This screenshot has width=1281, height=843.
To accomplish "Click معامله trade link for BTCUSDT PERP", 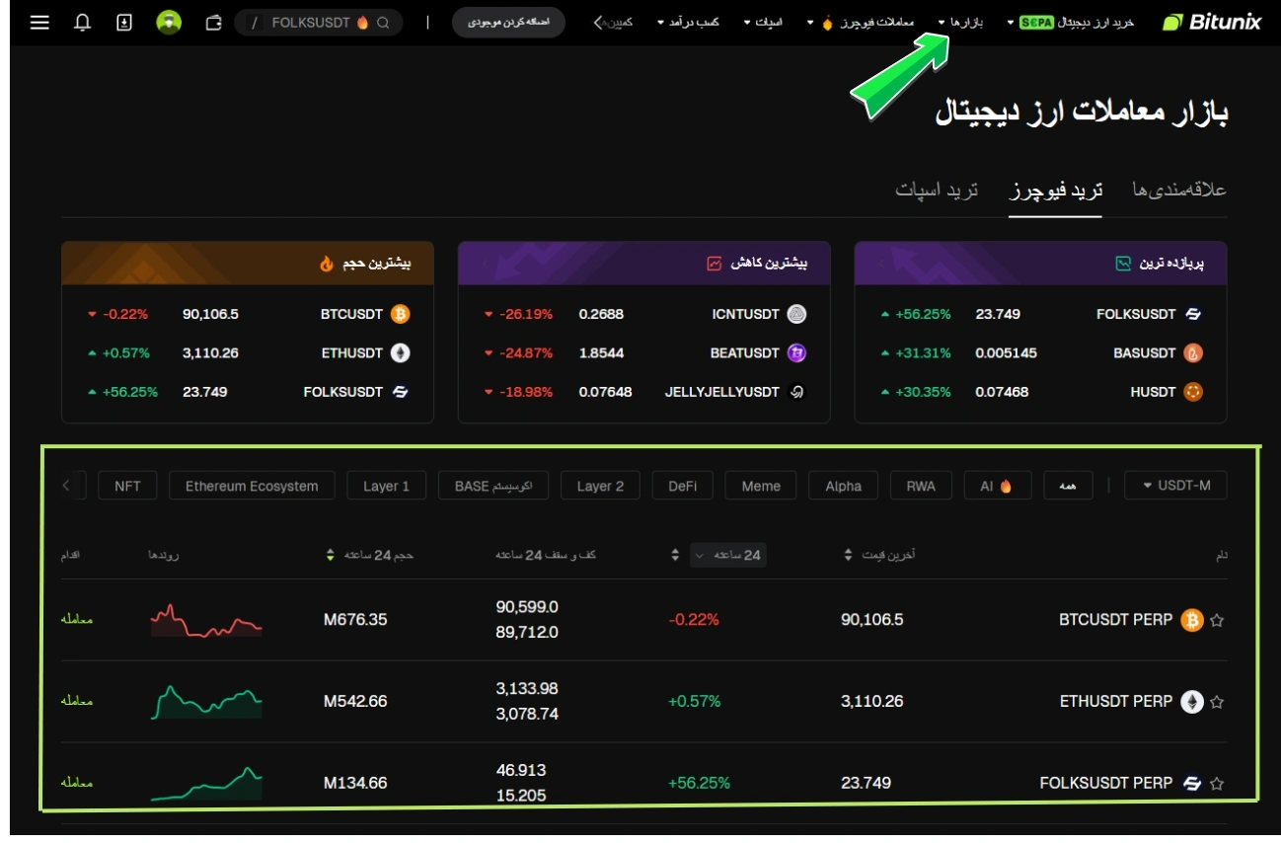I will (x=76, y=620).
